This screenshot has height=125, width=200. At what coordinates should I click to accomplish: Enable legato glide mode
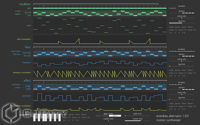pyautogui.click(x=115, y=116)
